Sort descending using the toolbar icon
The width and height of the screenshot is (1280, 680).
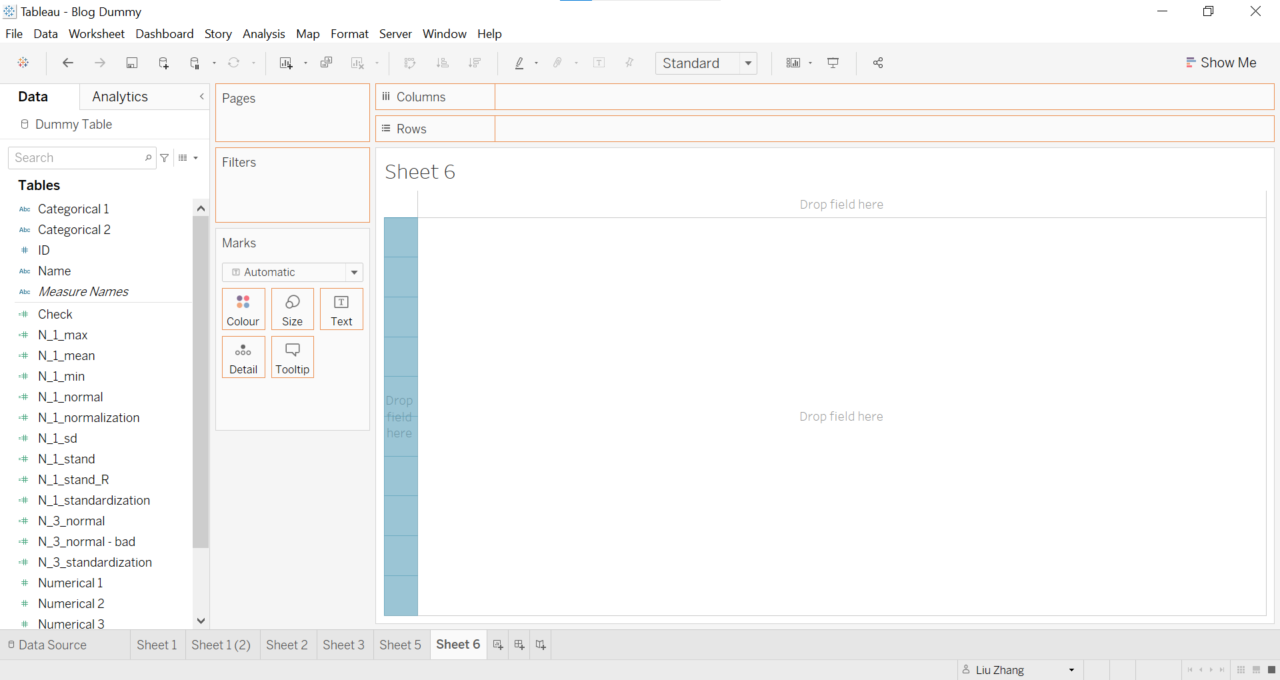point(475,63)
